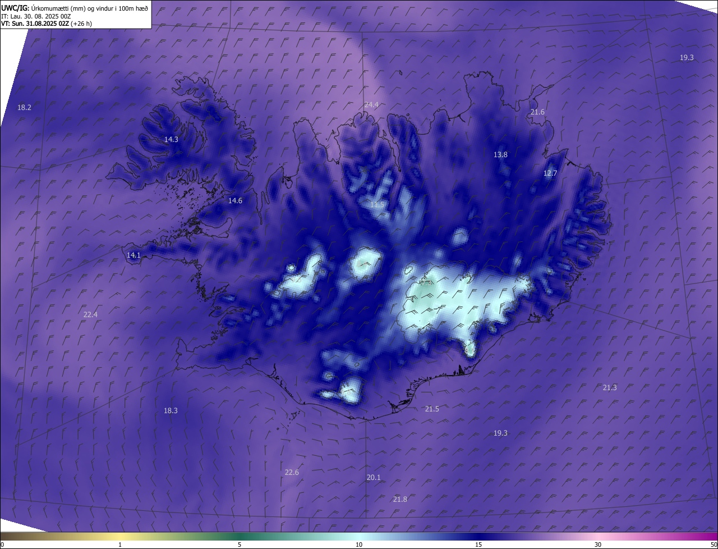This screenshot has width=718, height=549.
Task: Click the color scale label 1
Action: [x=120, y=545]
